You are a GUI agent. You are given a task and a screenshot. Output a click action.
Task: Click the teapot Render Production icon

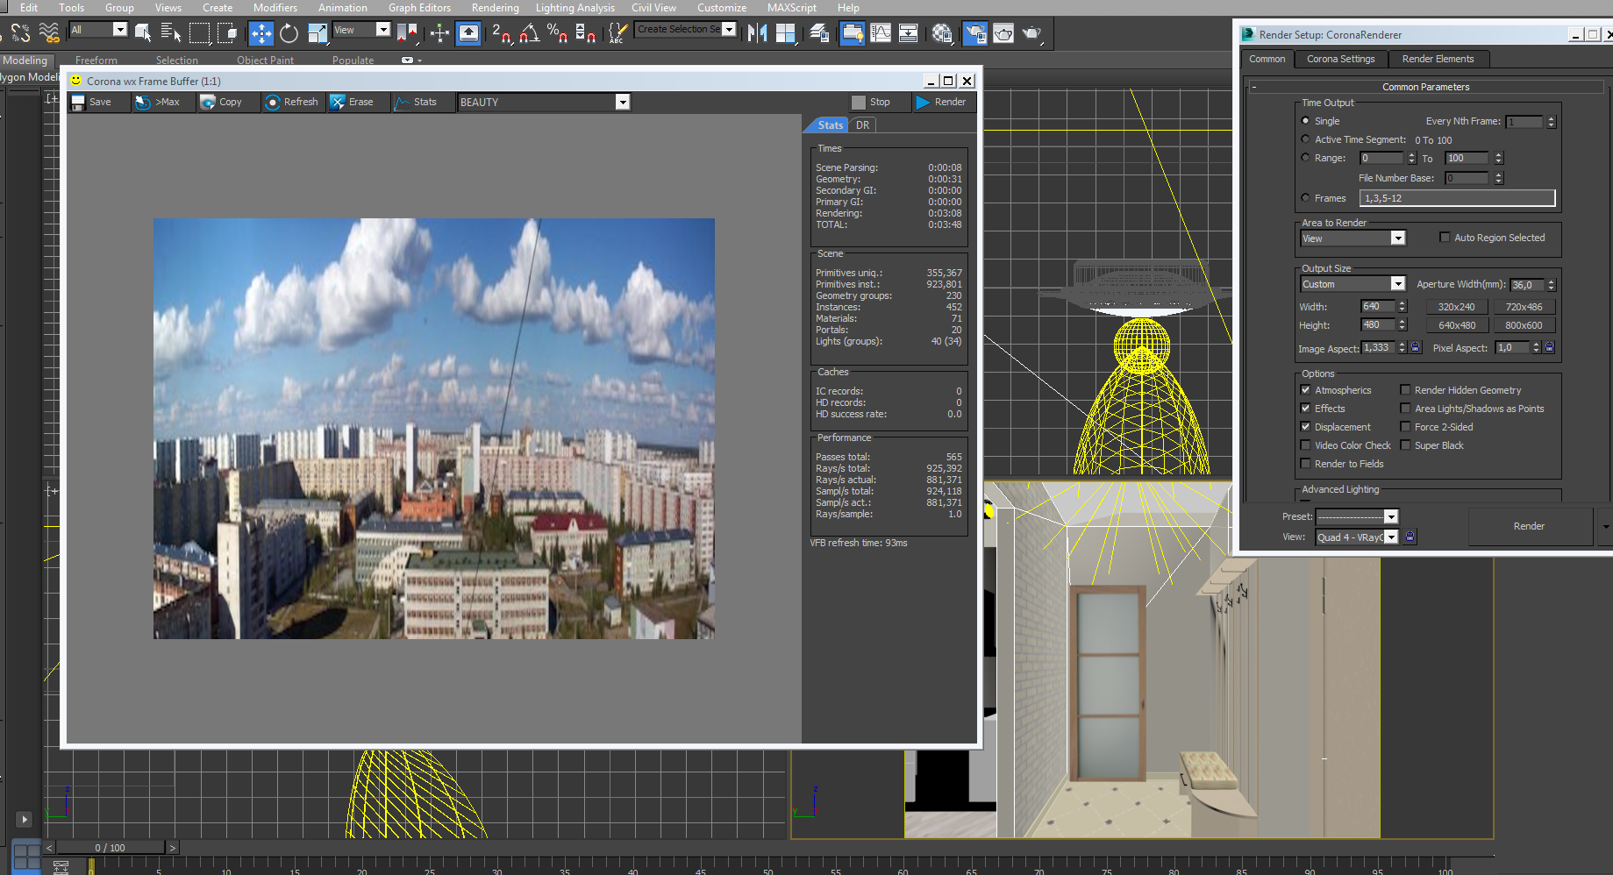click(1031, 33)
